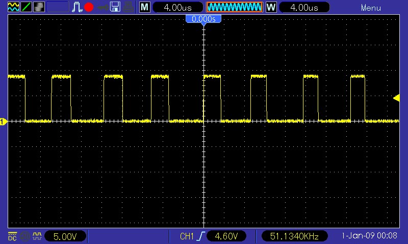This screenshot has height=244, width=408.
Task: Click the rising edge trigger slope icon
Action: (x=201, y=236)
